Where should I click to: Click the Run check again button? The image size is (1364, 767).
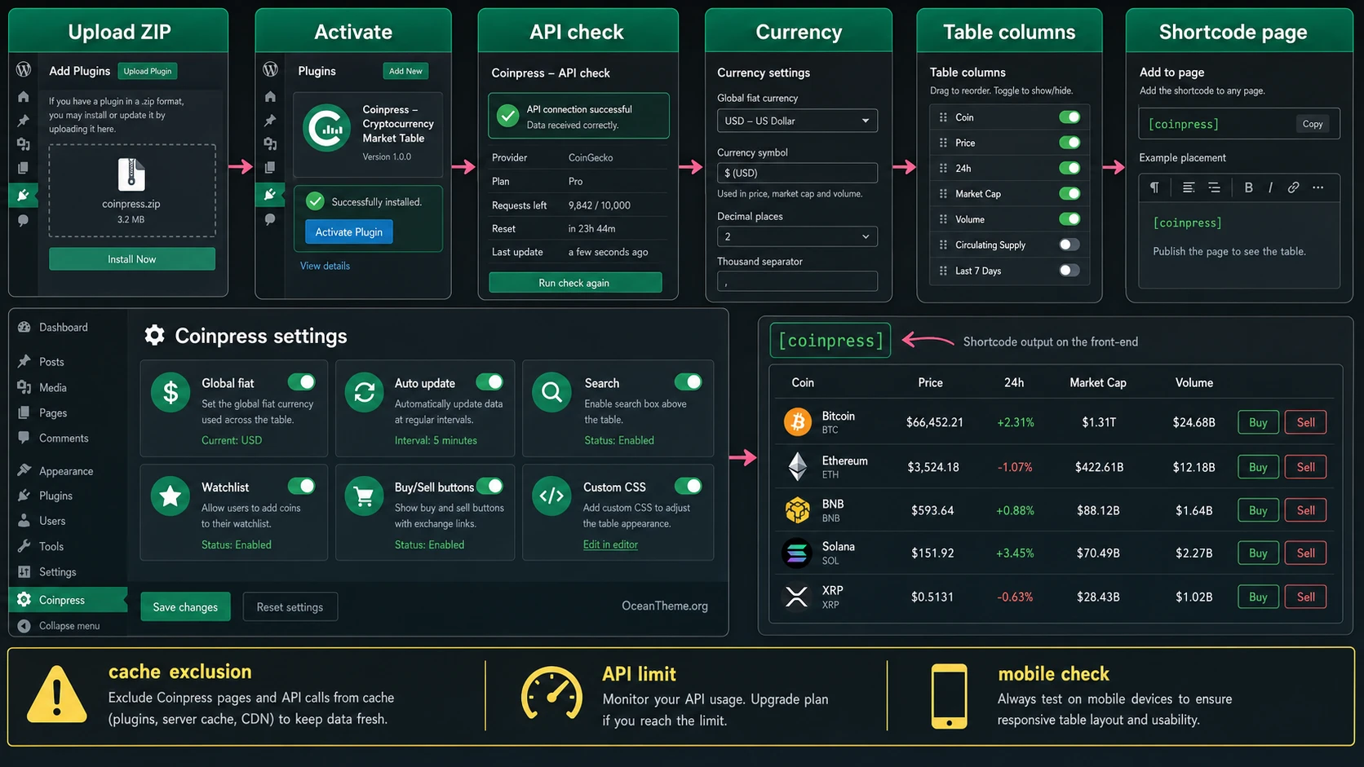pos(575,282)
